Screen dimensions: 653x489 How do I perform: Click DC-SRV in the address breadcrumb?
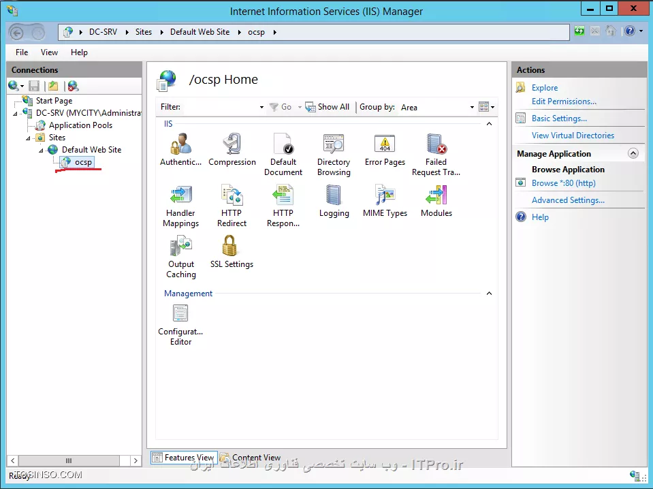point(103,32)
